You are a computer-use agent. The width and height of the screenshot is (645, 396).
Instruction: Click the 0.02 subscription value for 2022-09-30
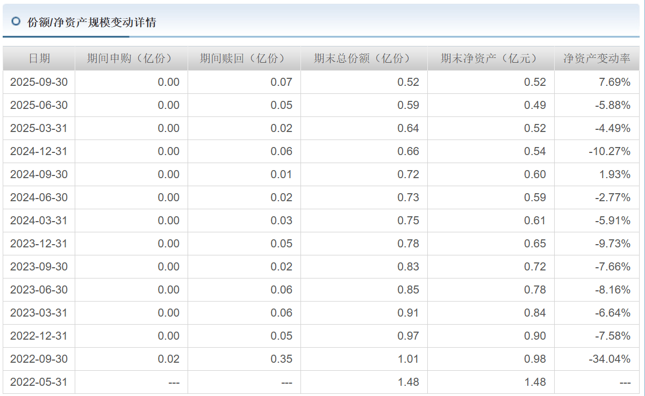click(168, 359)
